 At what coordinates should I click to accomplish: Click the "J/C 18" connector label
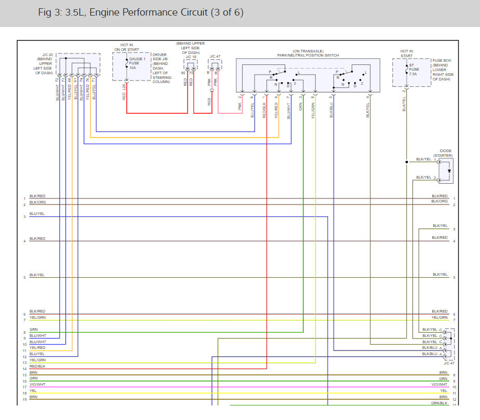click(x=191, y=57)
